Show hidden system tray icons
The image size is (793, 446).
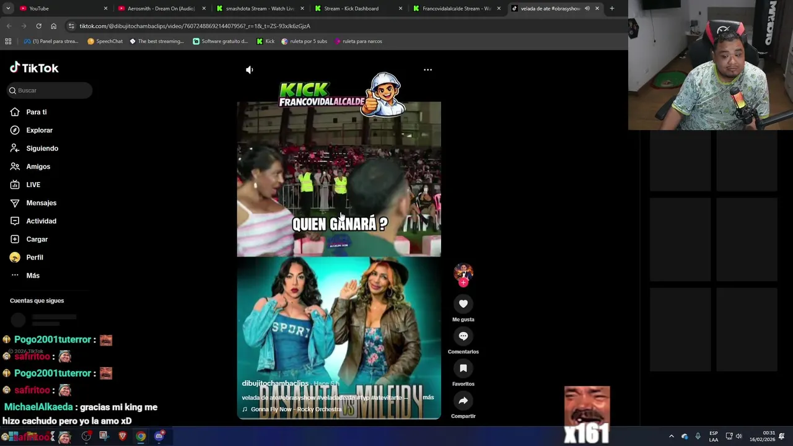[x=671, y=436]
